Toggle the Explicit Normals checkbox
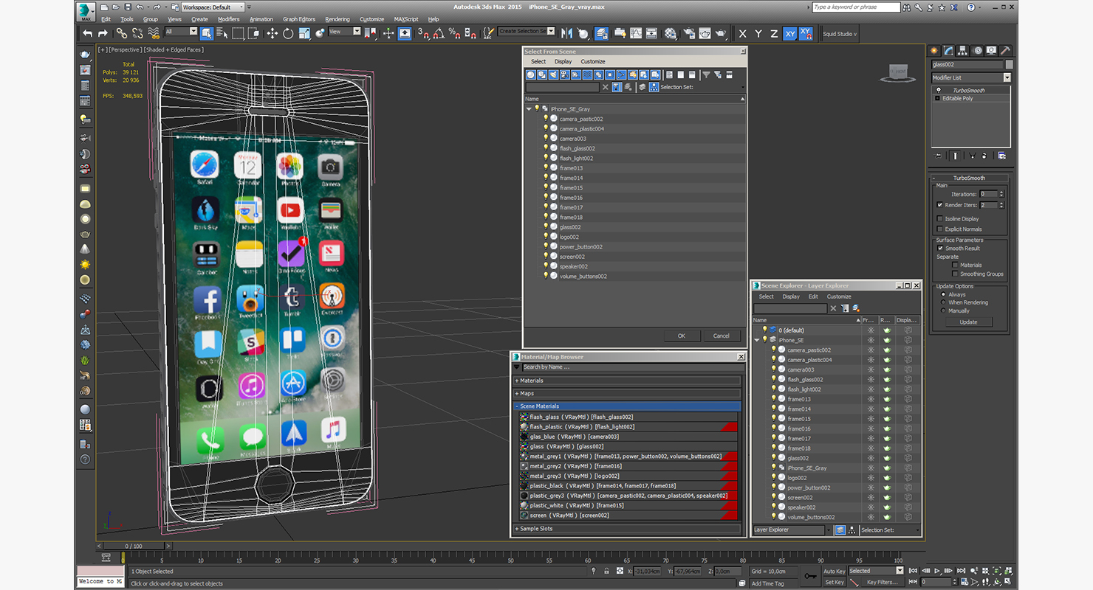 tap(939, 229)
